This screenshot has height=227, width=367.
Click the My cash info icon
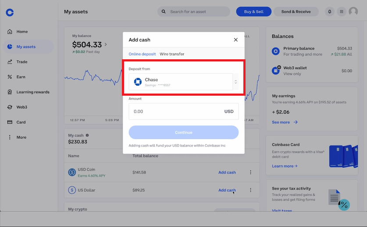point(87,135)
